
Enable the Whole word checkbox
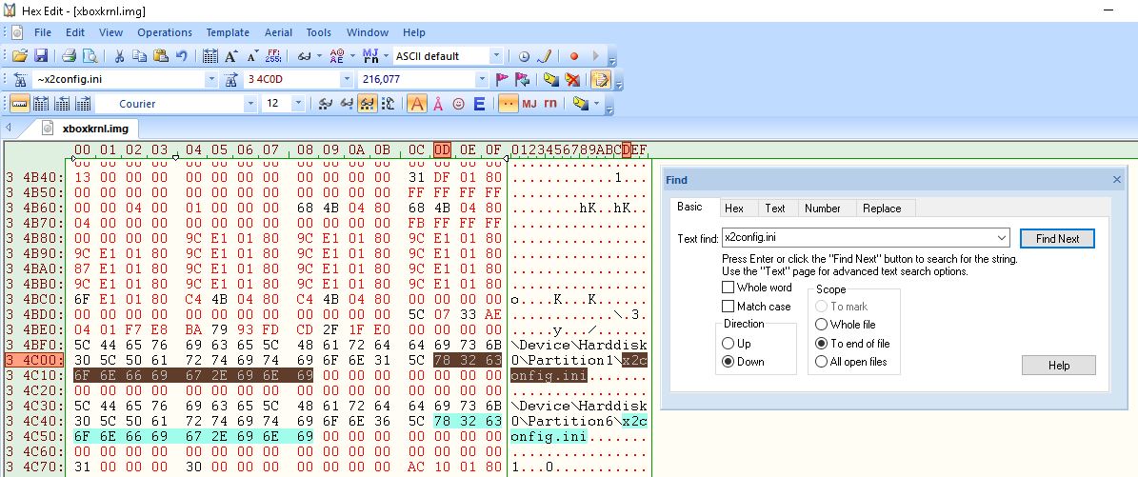[x=729, y=288]
